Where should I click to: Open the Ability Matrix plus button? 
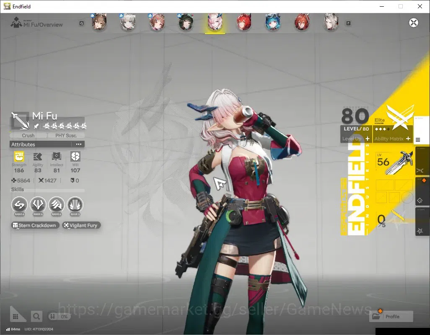click(408, 139)
